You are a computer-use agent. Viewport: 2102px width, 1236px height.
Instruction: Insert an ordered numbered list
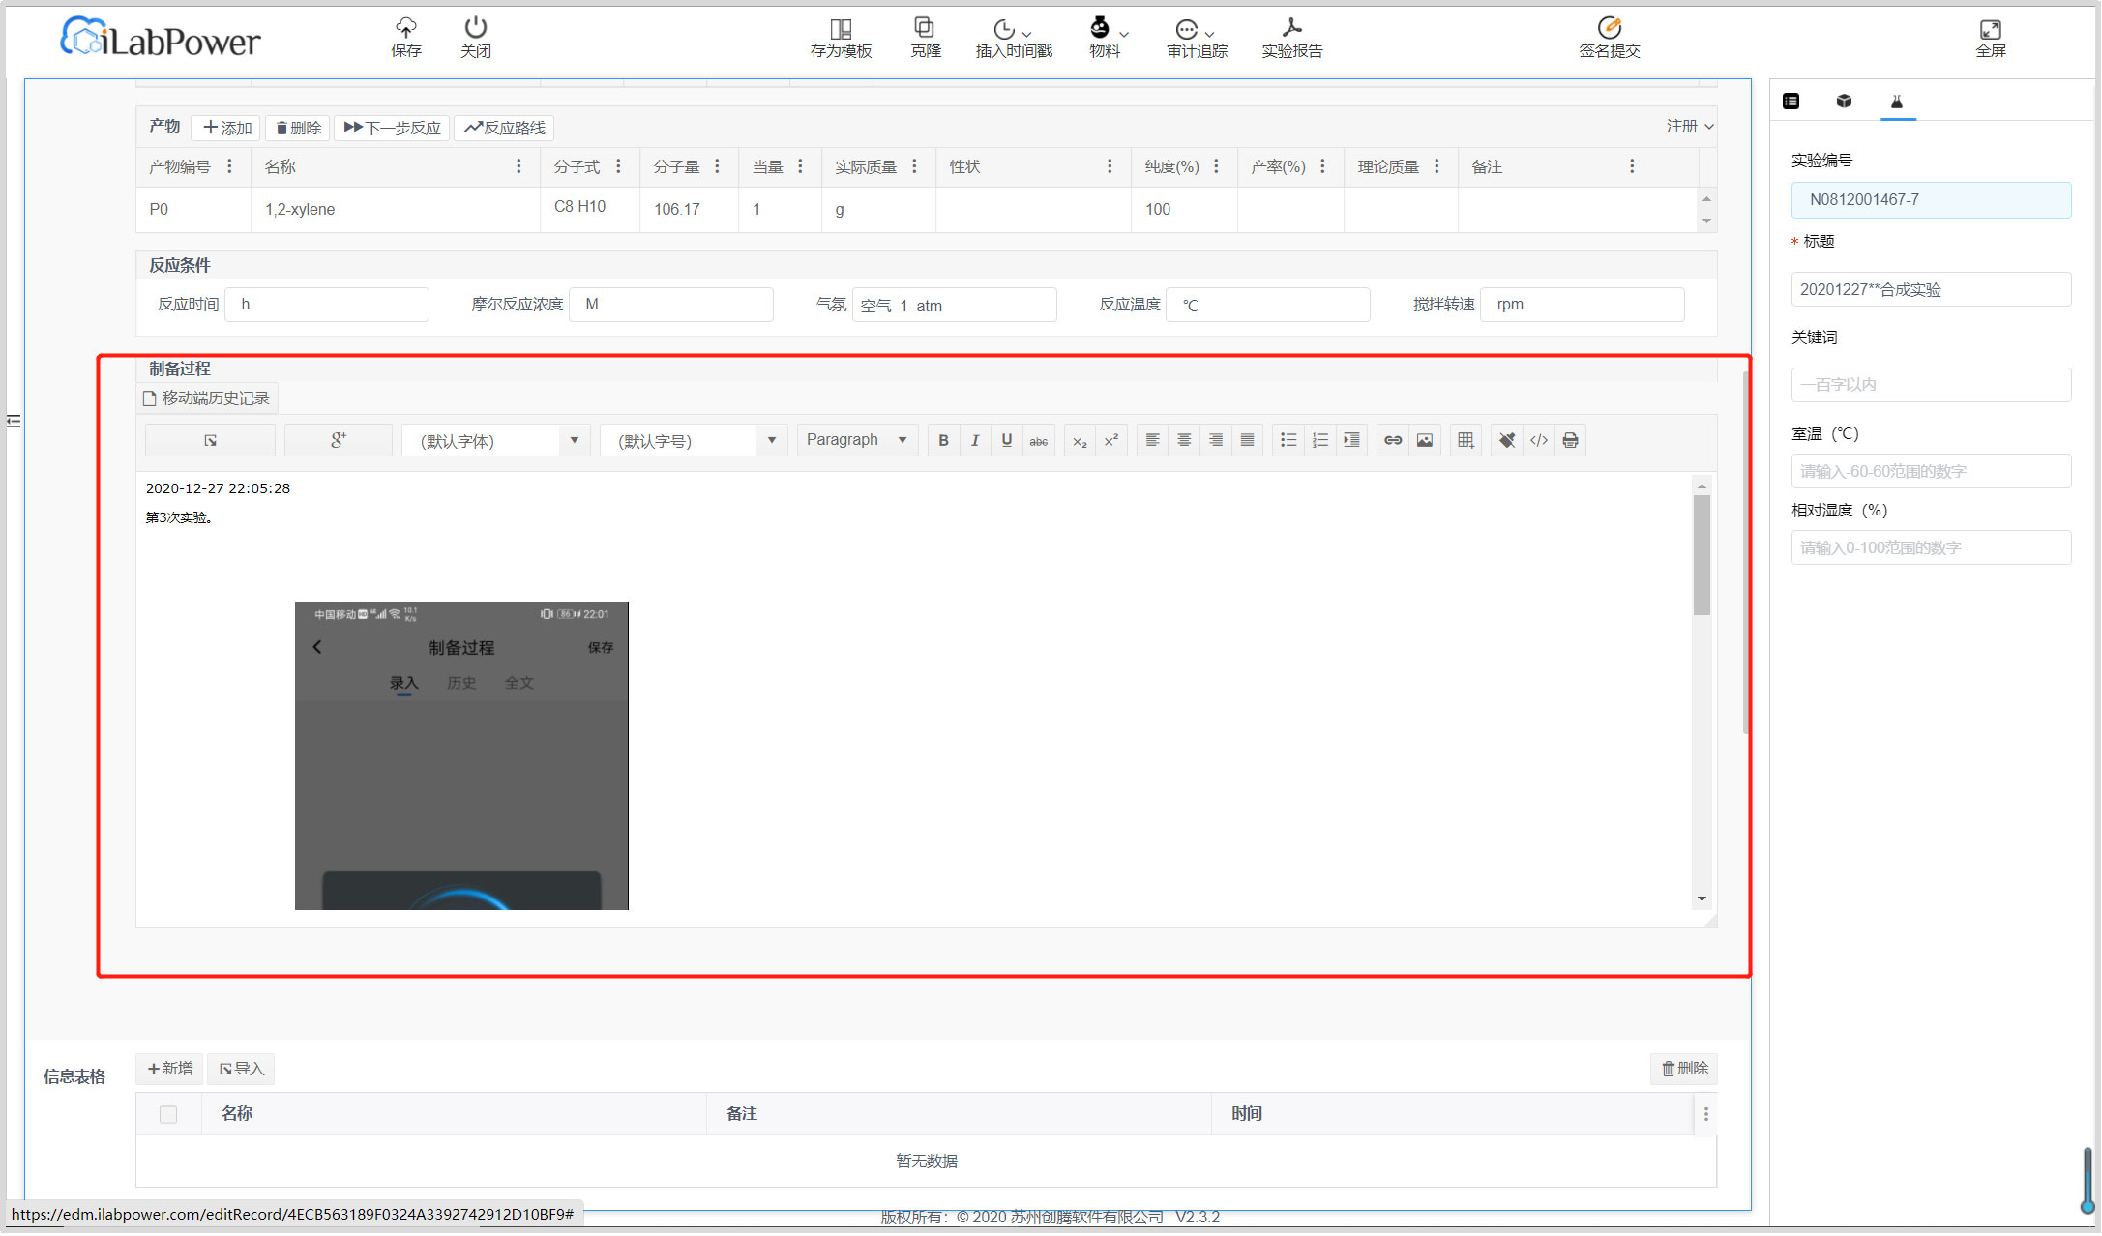tap(1320, 441)
